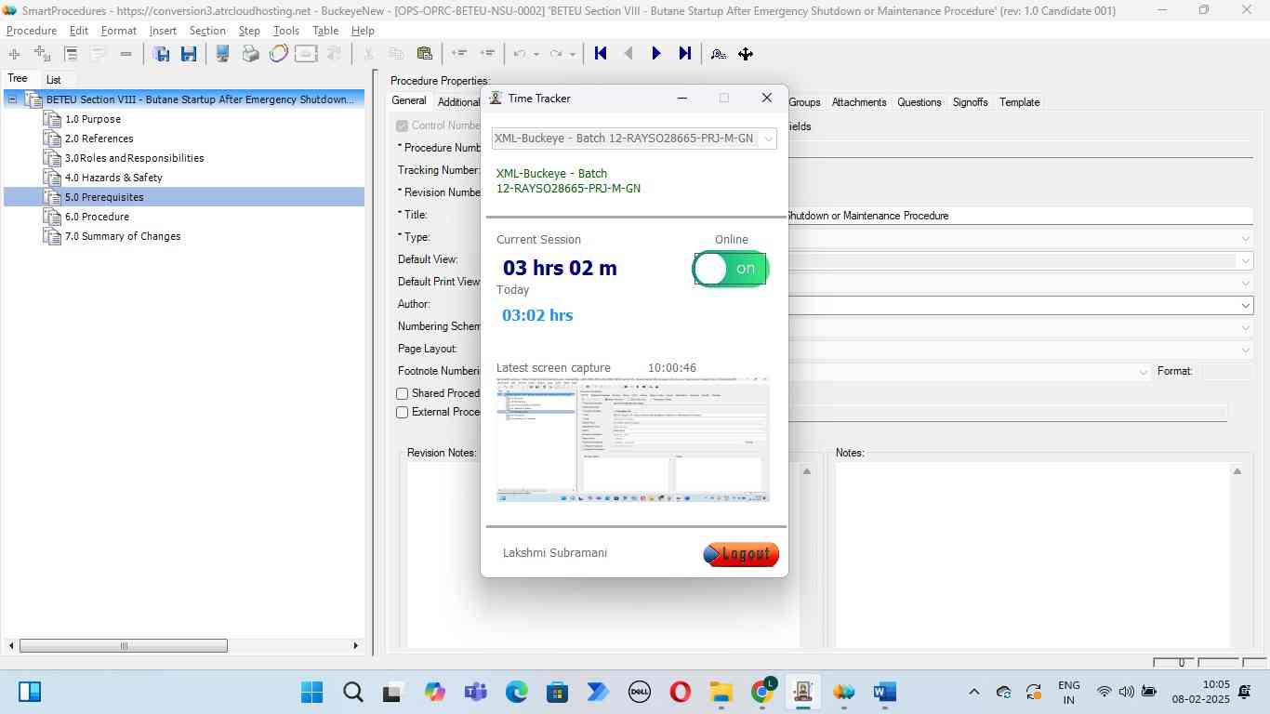
Task: Switch to the Template tab
Action: pyautogui.click(x=1019, y=102)
